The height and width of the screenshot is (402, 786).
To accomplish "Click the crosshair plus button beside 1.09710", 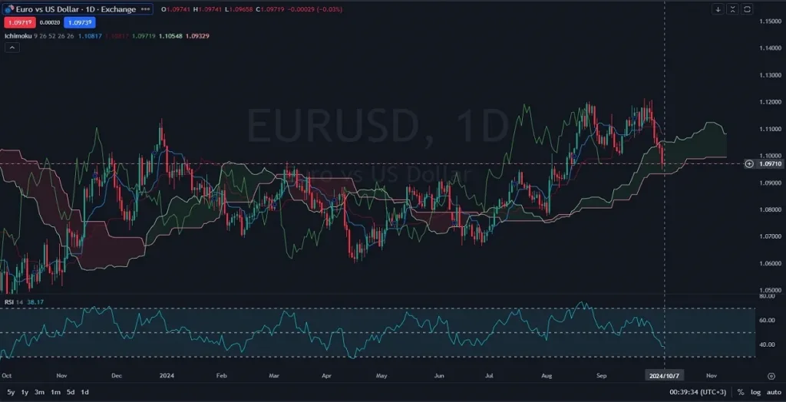I will (749, 163).
